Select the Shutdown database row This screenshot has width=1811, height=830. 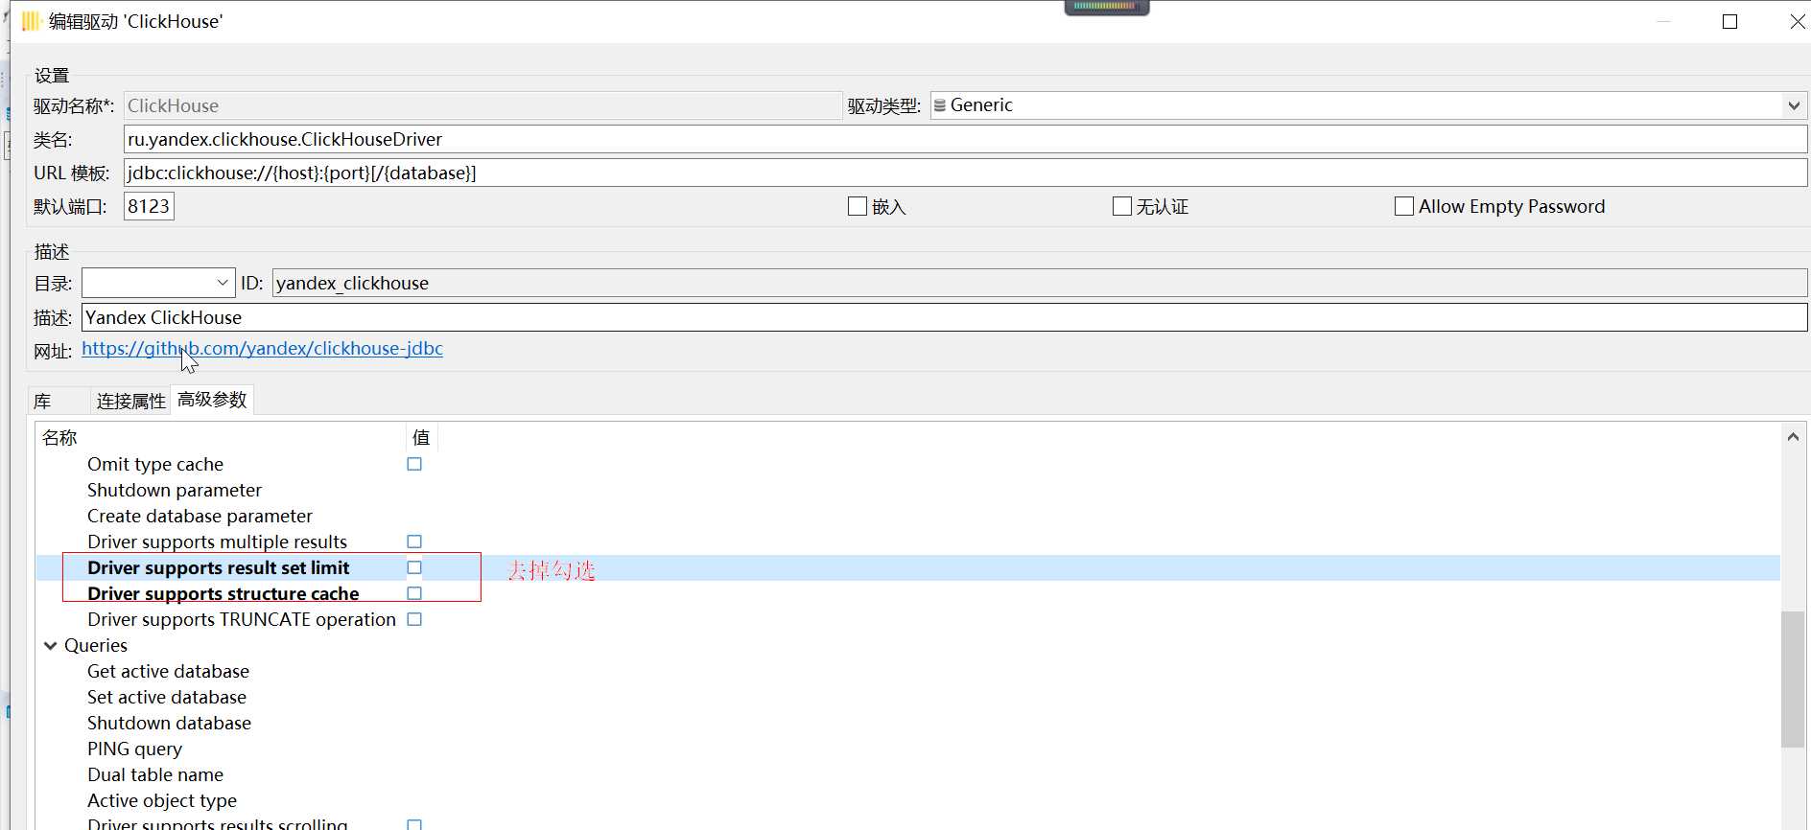tap(169, 723)
